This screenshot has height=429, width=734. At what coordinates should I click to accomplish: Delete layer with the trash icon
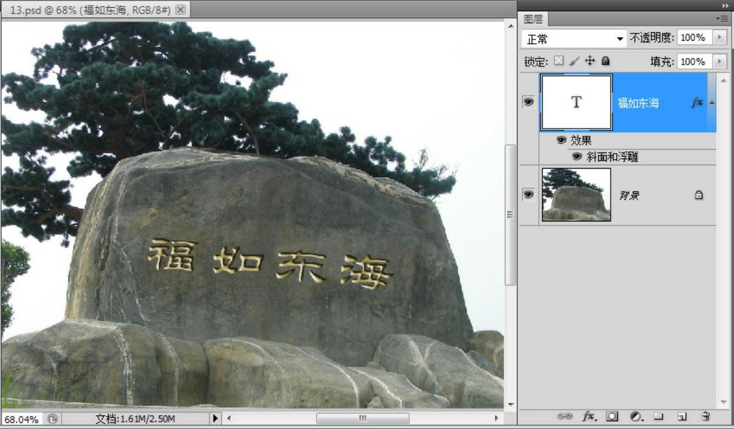point(706,416)
